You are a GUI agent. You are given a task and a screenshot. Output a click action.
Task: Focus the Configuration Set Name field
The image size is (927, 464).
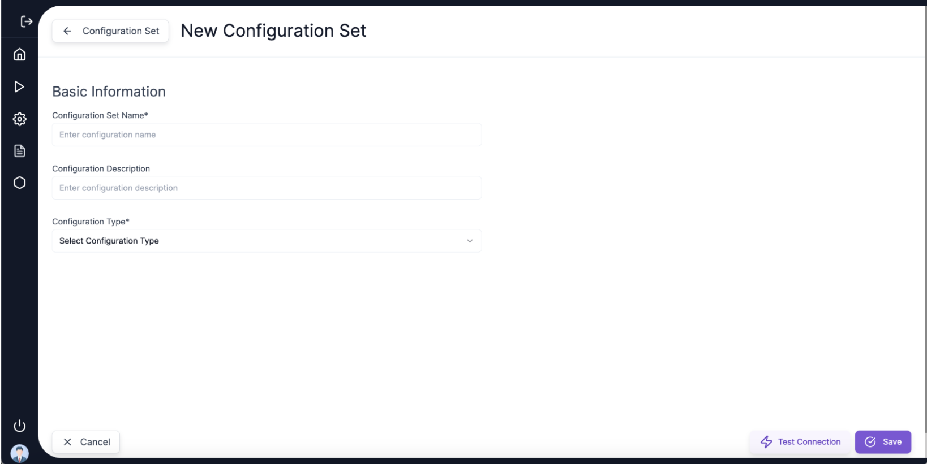point(266,135)
